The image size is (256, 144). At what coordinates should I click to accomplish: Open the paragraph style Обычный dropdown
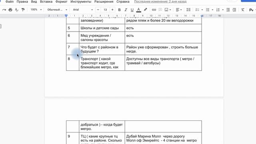pos(57,10)
